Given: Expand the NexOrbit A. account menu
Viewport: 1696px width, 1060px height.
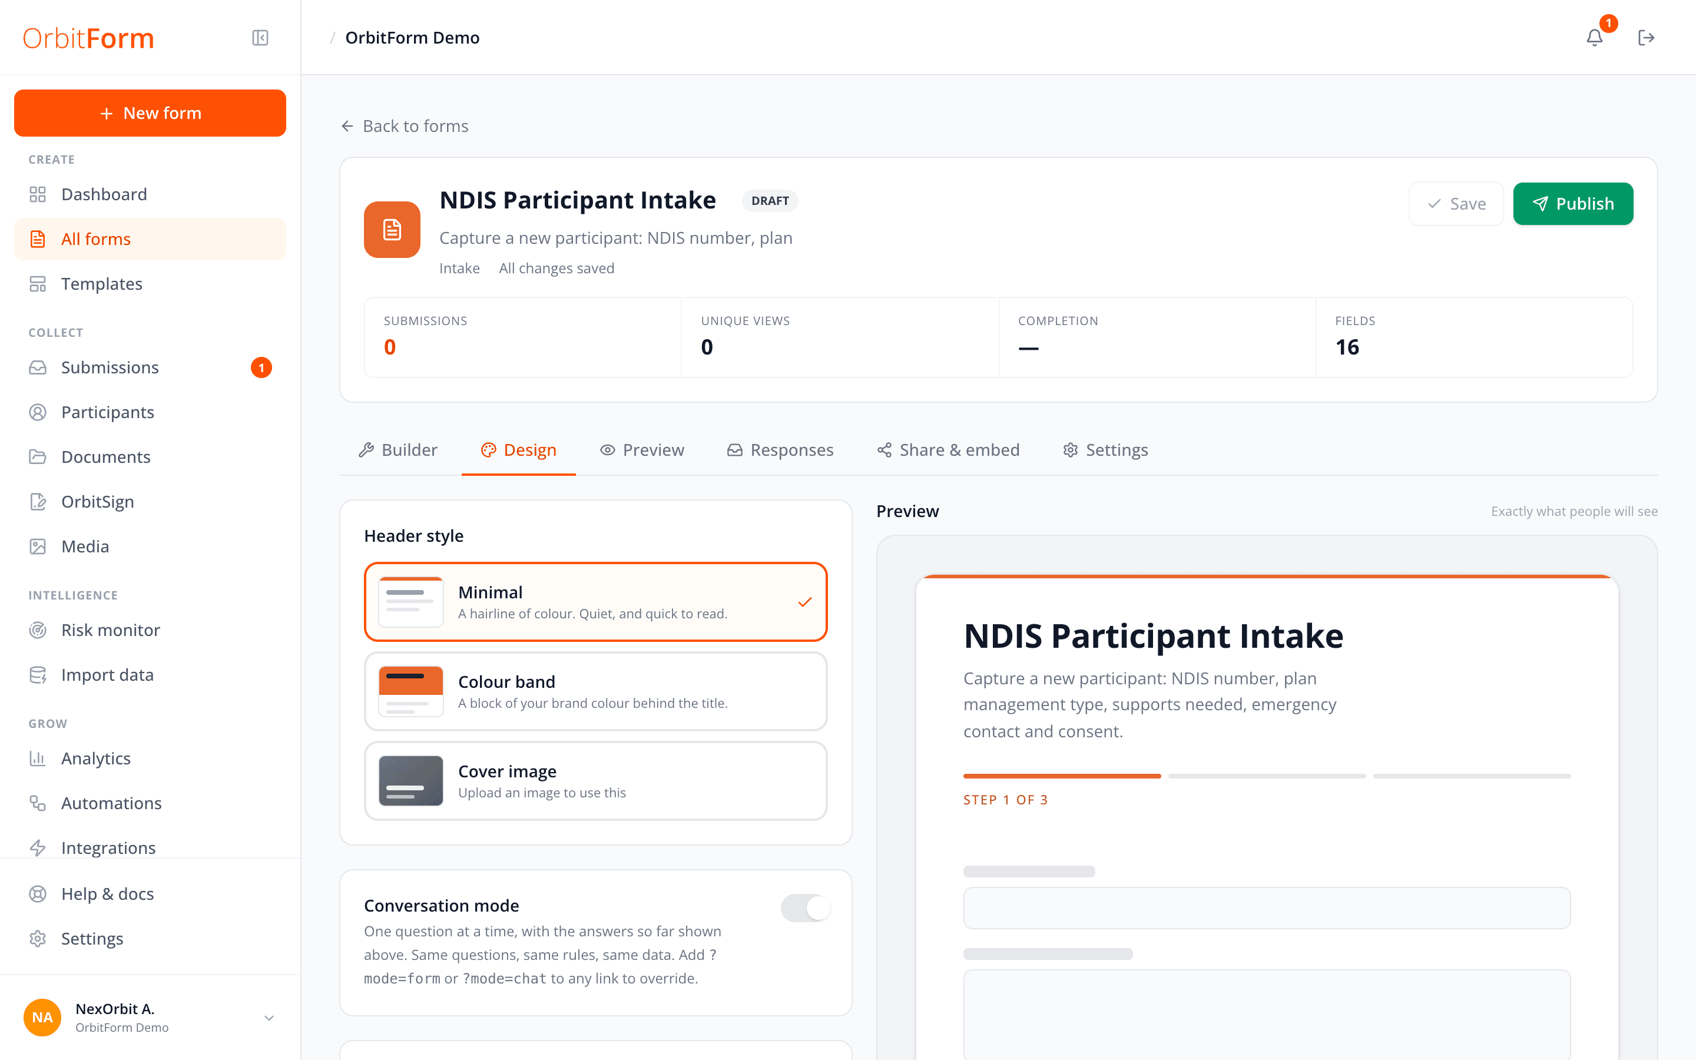Looking at the screenshot, I should click(150, 1017).
